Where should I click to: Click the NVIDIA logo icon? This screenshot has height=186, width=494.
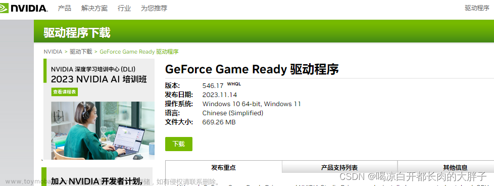(24, 8)
